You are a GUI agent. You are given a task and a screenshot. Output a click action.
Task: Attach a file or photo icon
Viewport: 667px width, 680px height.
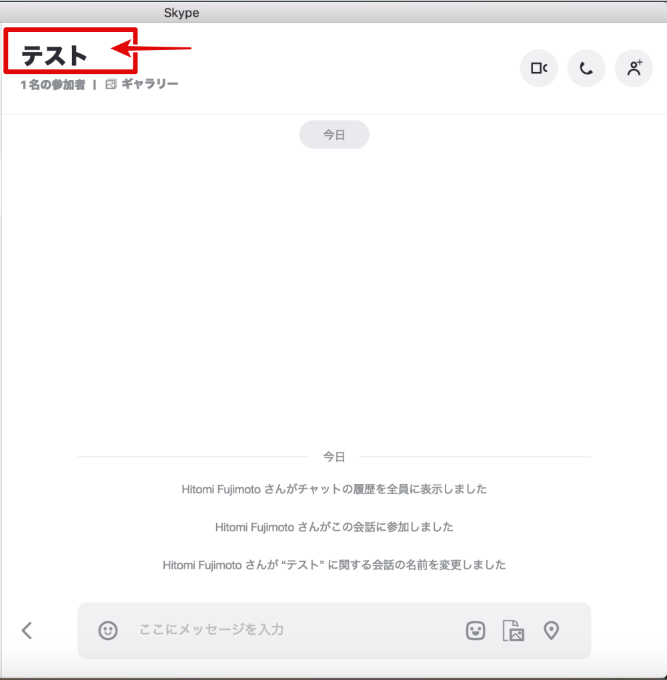514,630
